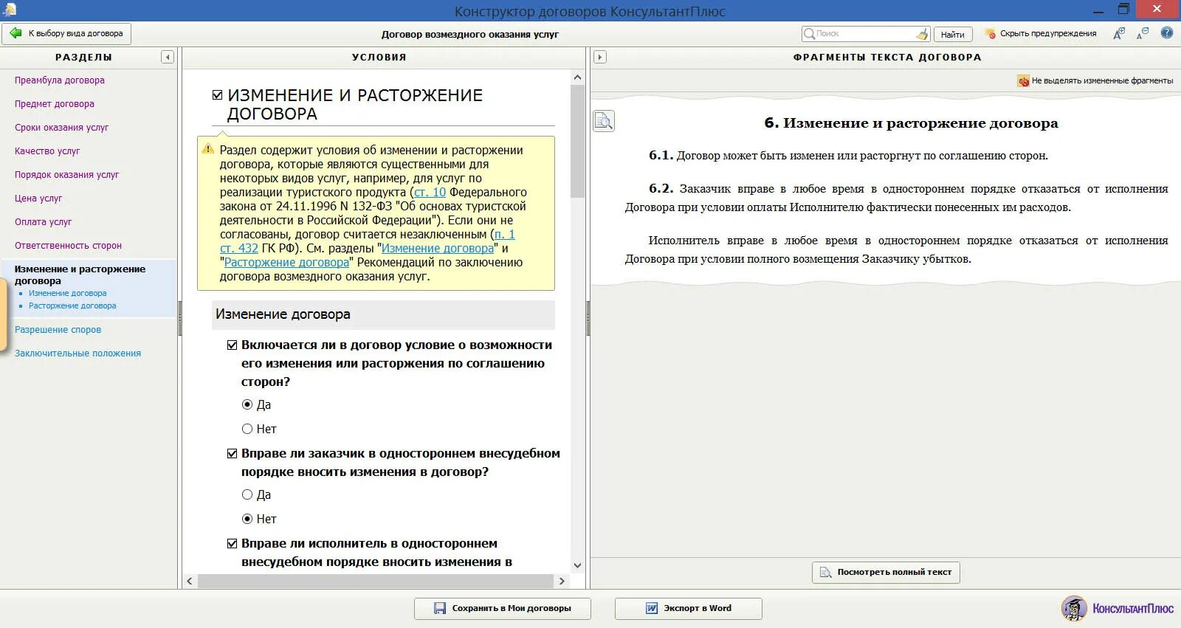The height and width of the screenshot is (628, 1181).
Task: Open Заключительные положения section
Action: (x=78, y=353)
